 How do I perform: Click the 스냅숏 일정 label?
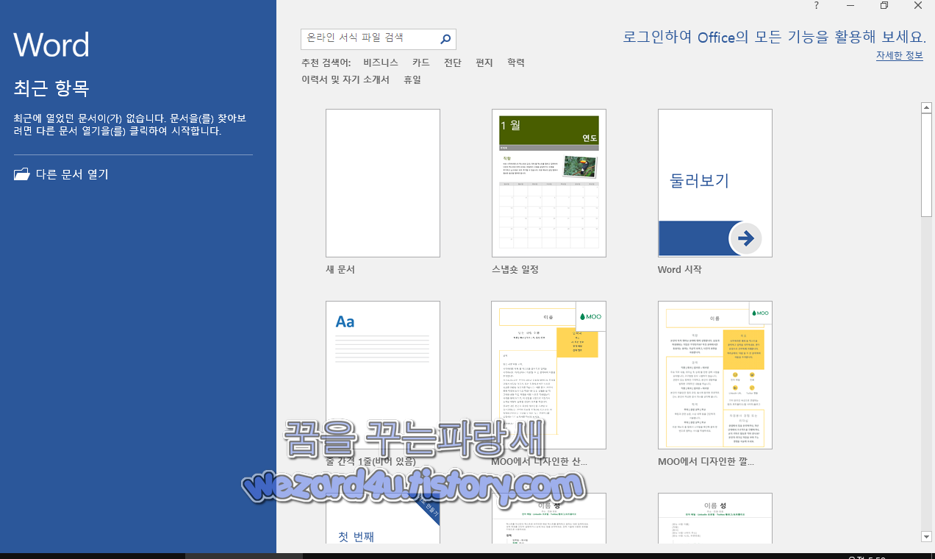pyautogui.click(x=515, y=270)
